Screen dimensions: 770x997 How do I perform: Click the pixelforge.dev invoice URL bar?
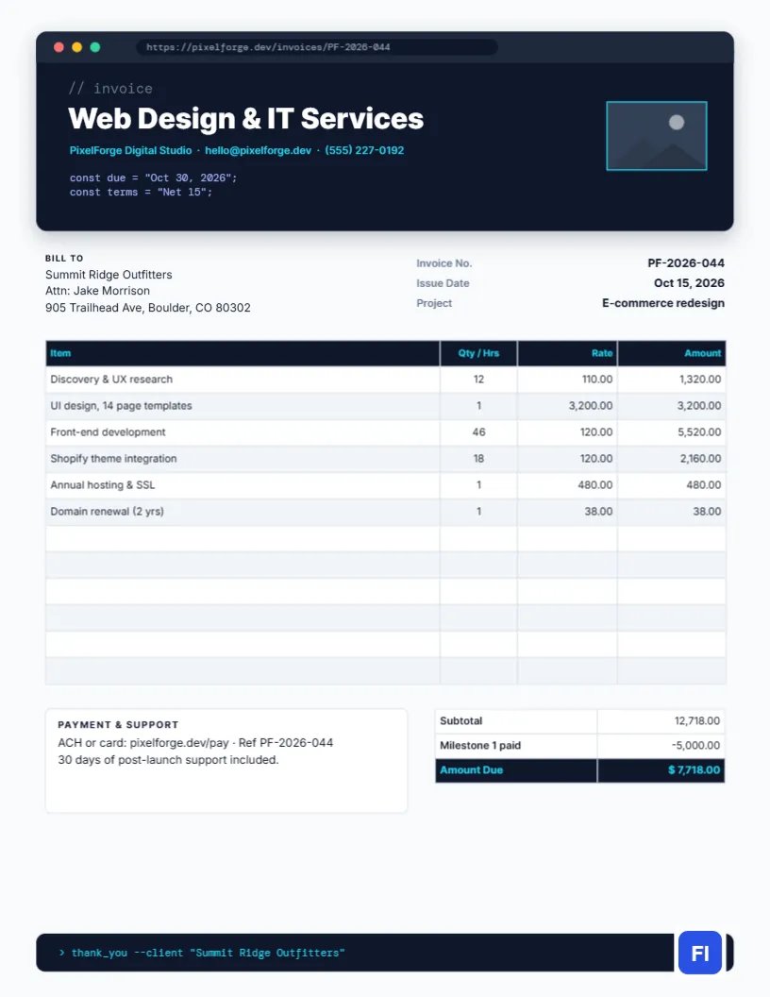coord(316,47)
